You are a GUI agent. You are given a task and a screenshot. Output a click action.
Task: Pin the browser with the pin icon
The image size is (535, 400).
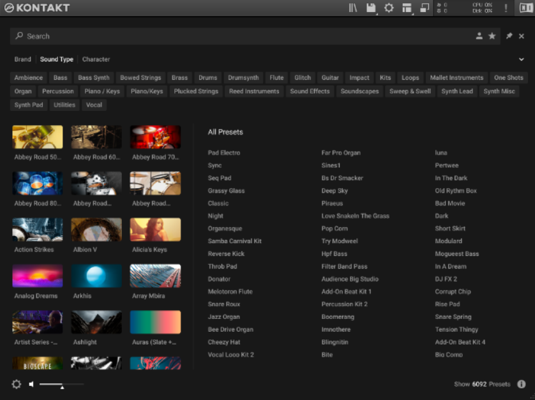point(509,36)
